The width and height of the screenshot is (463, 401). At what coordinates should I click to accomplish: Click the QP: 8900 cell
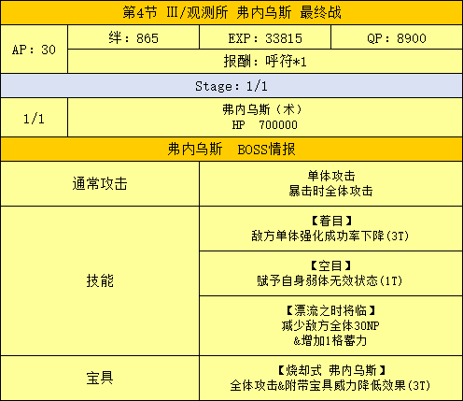pyautogui.click(x=397, y=37)
